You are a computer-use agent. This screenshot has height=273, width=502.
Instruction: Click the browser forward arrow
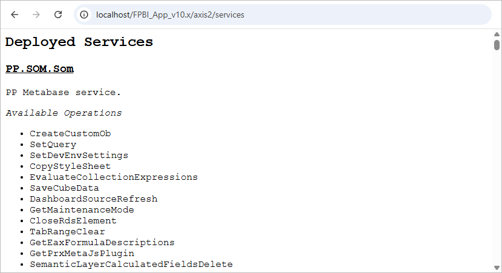point(36,15)
